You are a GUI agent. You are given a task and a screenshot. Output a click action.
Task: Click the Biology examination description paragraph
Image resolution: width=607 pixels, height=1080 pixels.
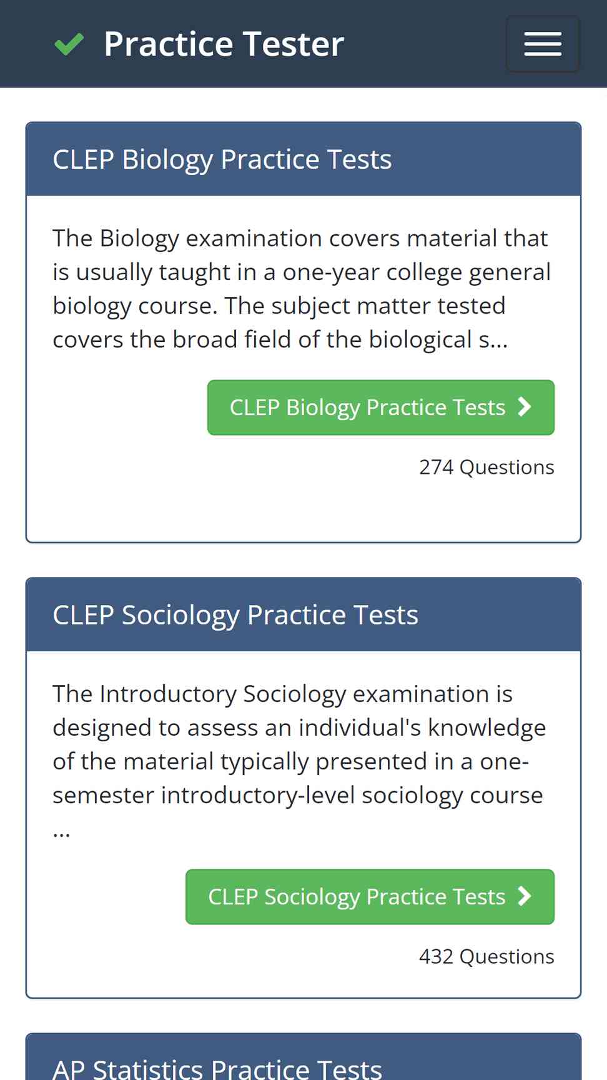coord(302,289)
